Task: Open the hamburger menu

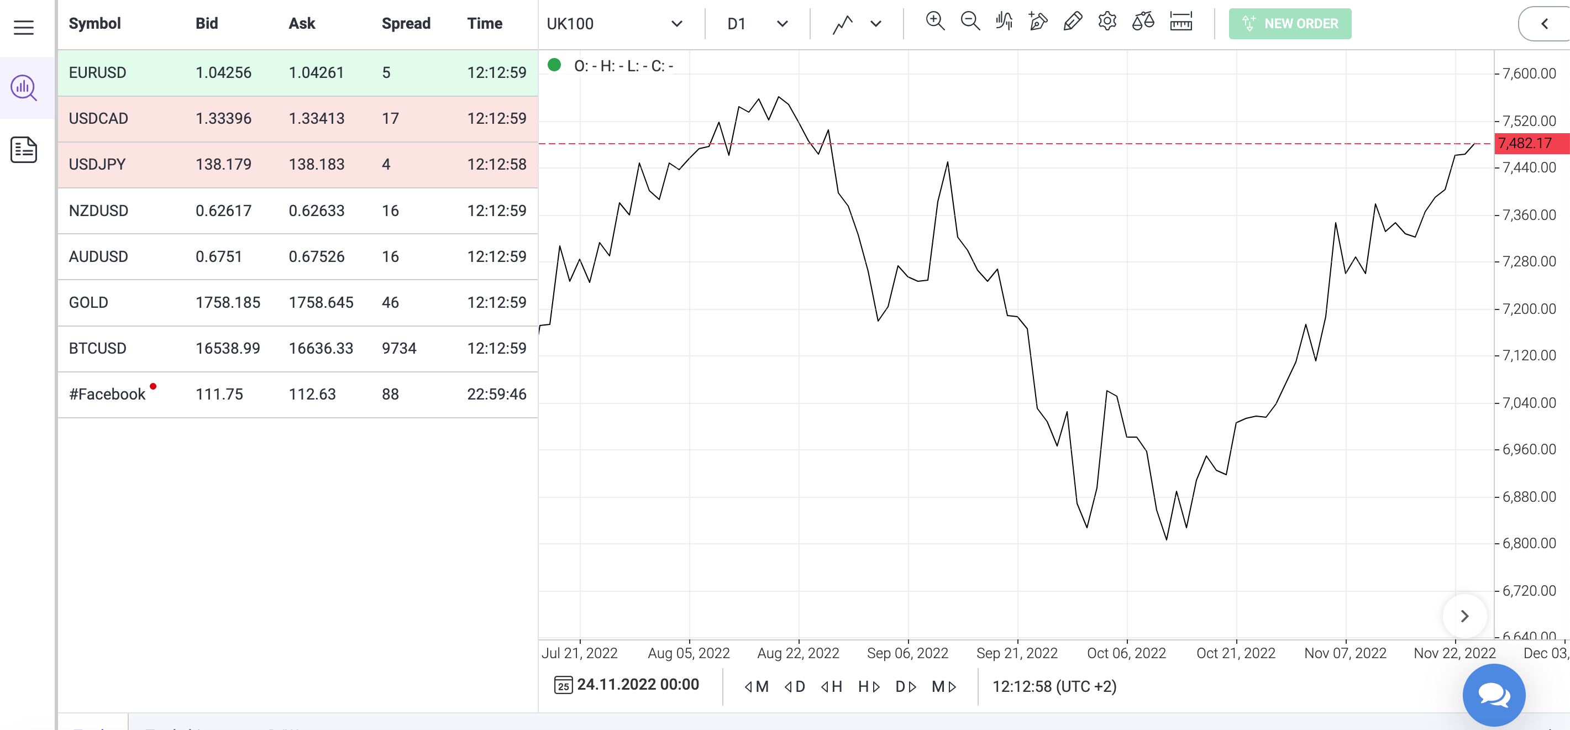Action: coord(24,28)
